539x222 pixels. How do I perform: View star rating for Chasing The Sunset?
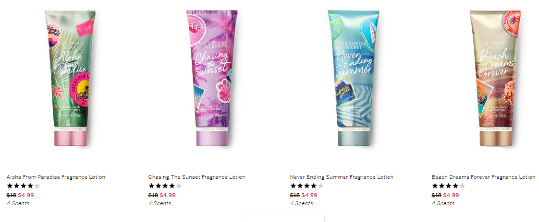click(165, 186)
